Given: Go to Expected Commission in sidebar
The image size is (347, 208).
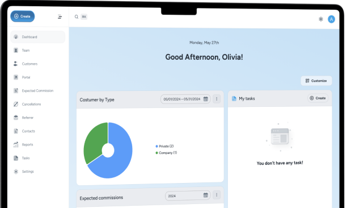Looking at the screenshot, I should point(37,91).
